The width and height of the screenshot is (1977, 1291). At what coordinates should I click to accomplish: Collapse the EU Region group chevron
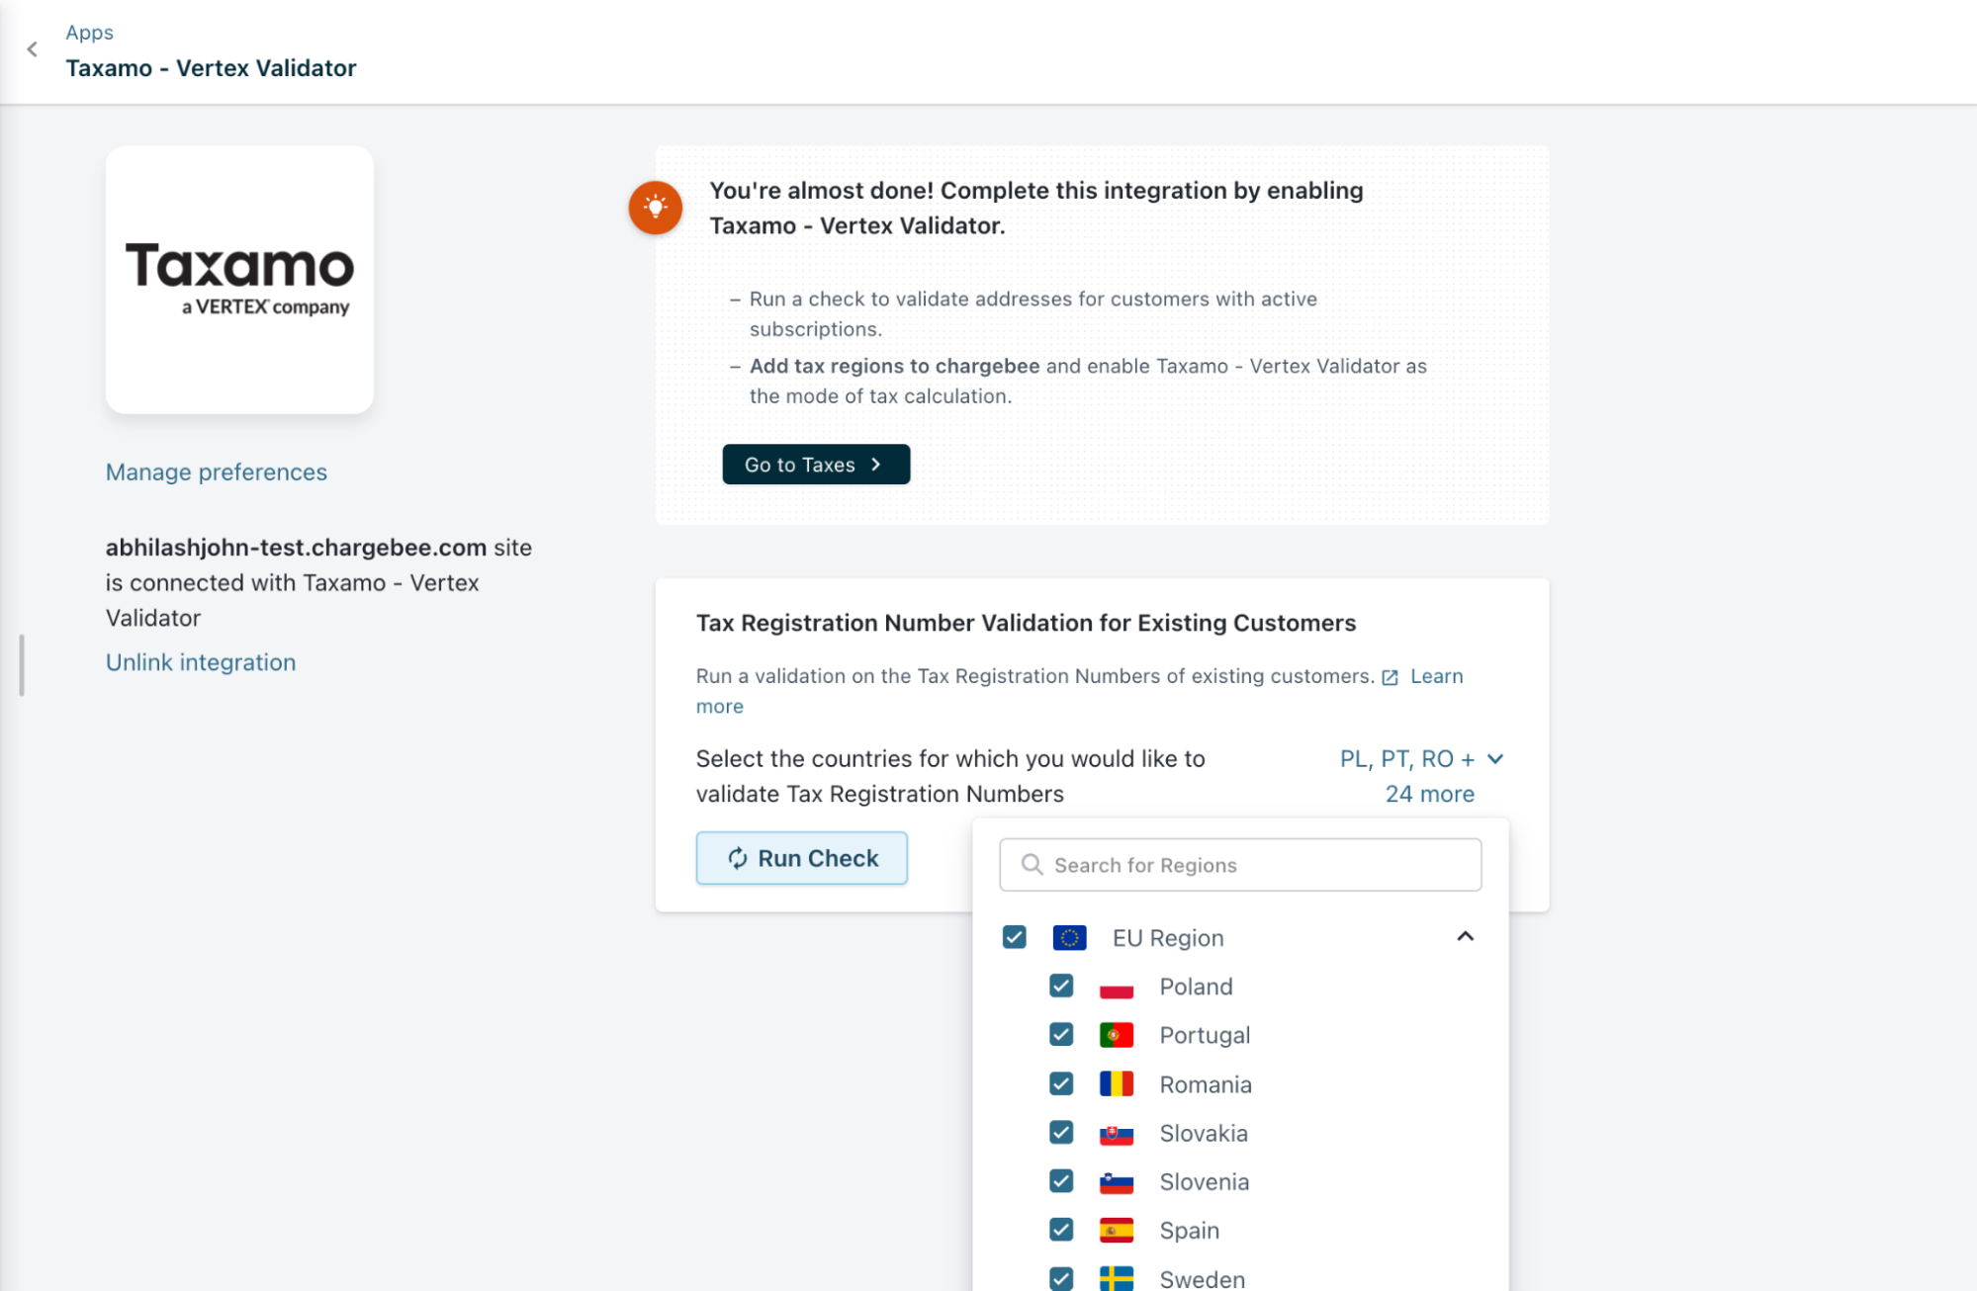(x=1465, y=936)
